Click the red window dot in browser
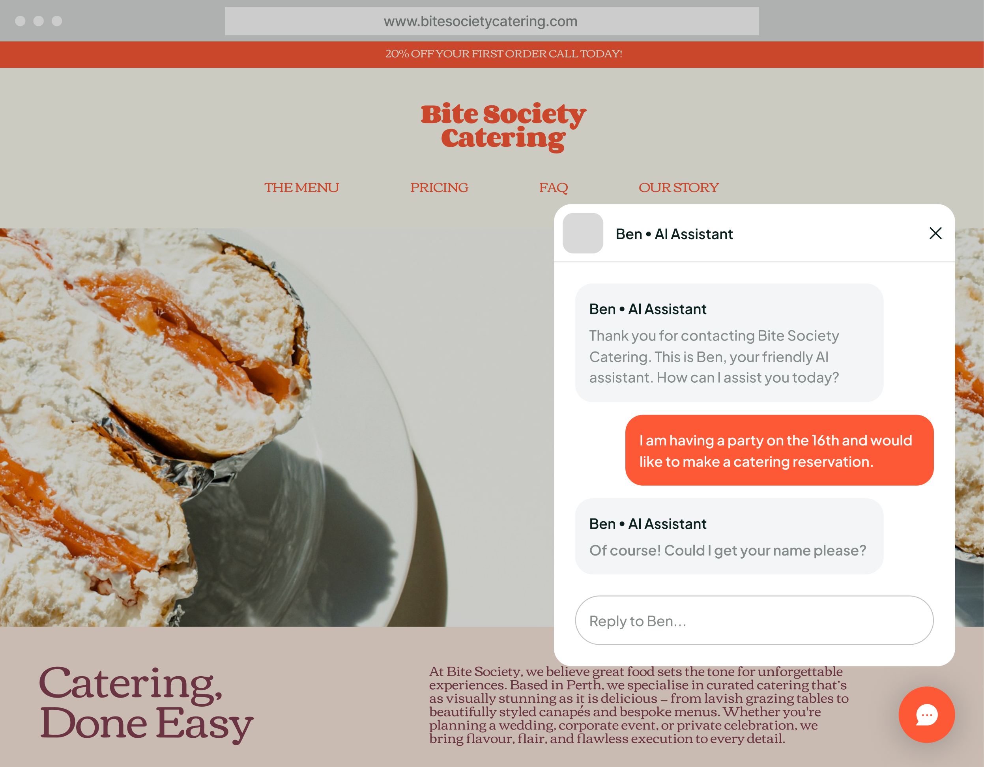The width and height of the screenshot is (984, 767). point(20,21)
